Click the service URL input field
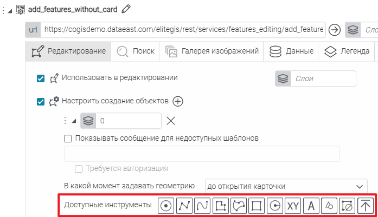The width and height of the screenshot is (378, 217). [183, 30]
